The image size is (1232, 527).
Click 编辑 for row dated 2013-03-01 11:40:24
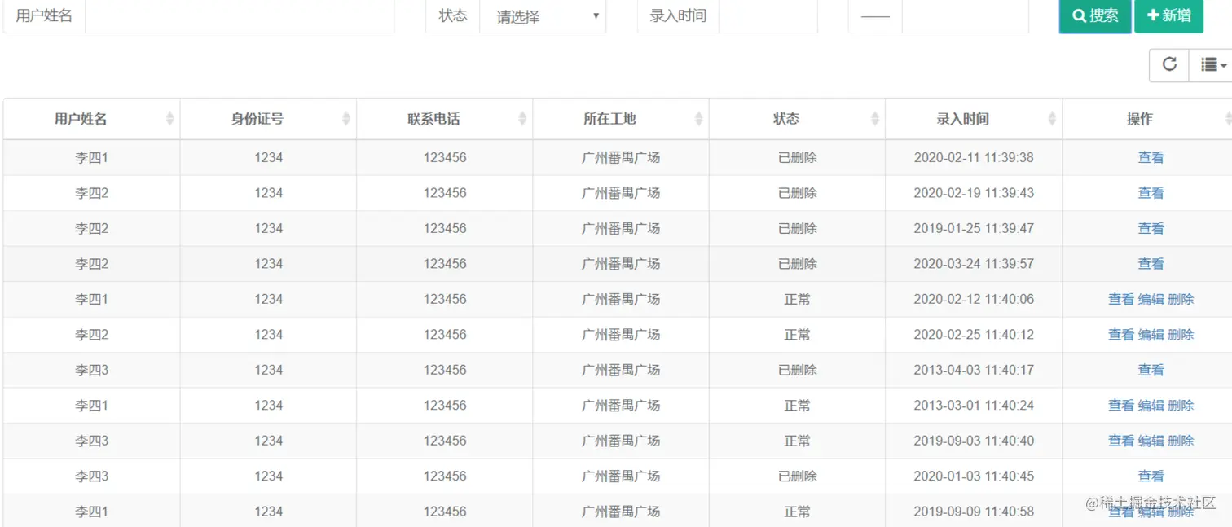point(1151,406)
